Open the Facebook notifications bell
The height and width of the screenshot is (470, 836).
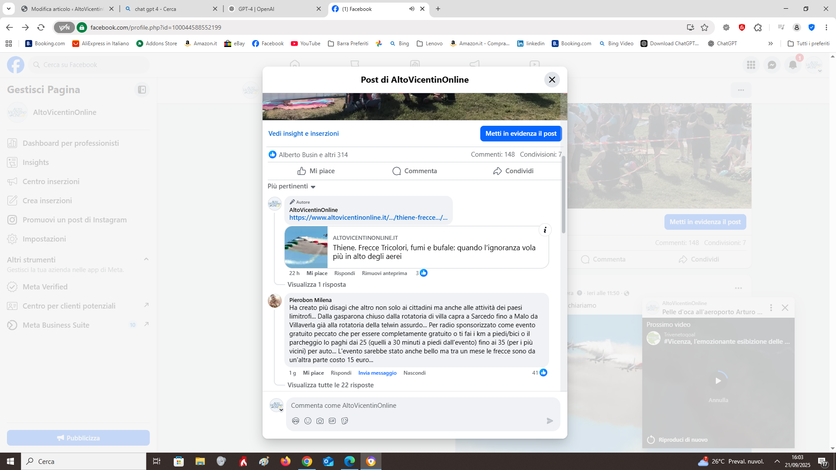coord(793,65)
